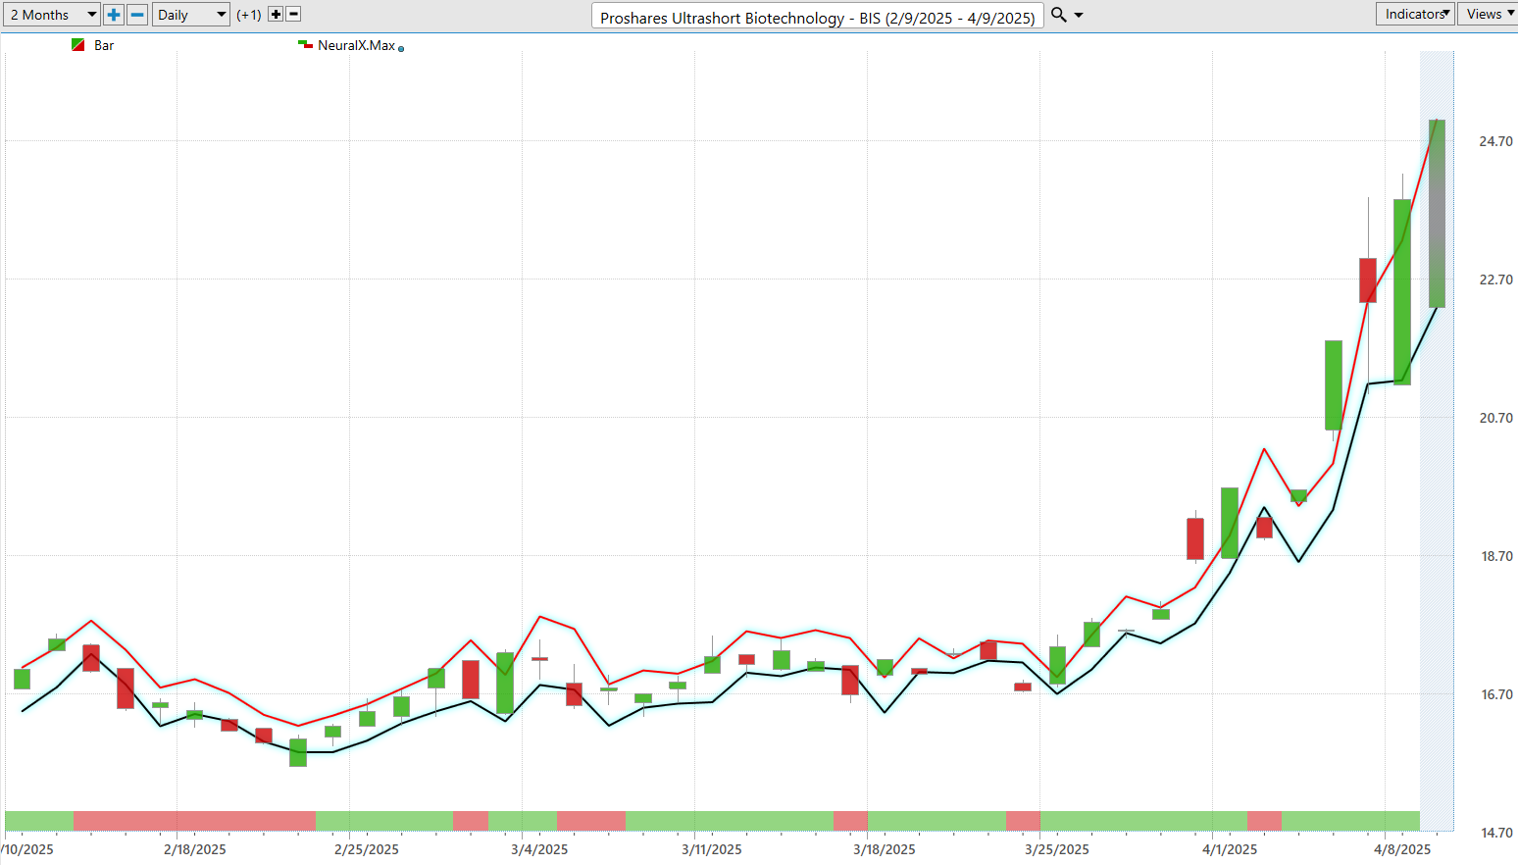Click the black minus forecast decrement icon
This screenshot has height=865, width=1518.
coord(293,15)
